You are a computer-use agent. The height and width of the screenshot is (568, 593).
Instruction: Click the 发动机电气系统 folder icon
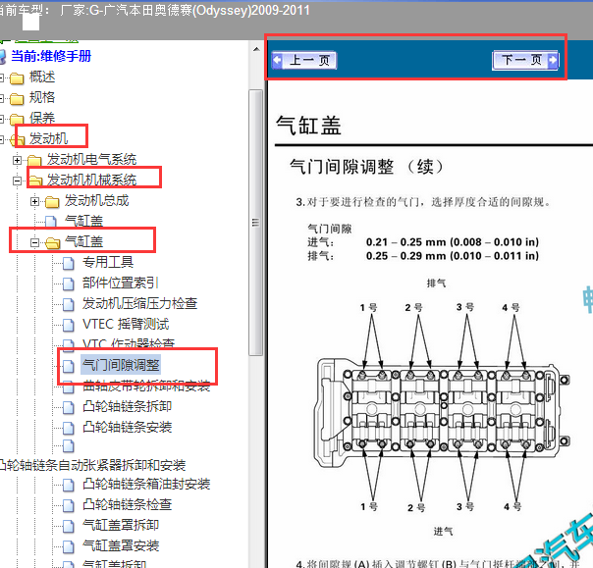[x=34, y=161]
